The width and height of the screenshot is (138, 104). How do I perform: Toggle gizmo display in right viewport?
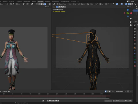117,4
